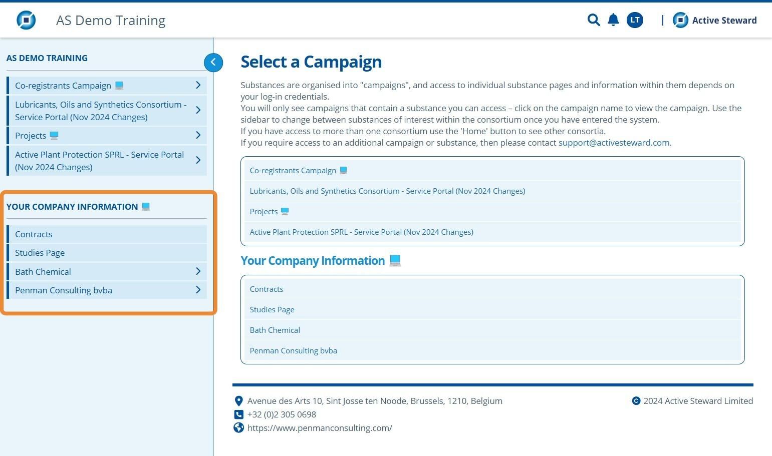Open Lubricants, Oils and Synthetics Consortium campaign link

(x=387, y=191)
